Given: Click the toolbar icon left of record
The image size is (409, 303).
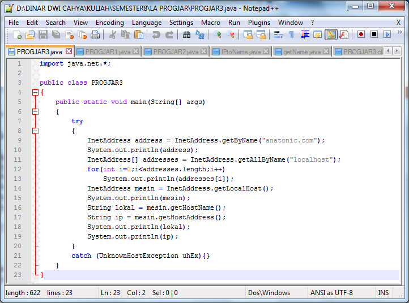Looking at the screenshot, I should (344, 34).
